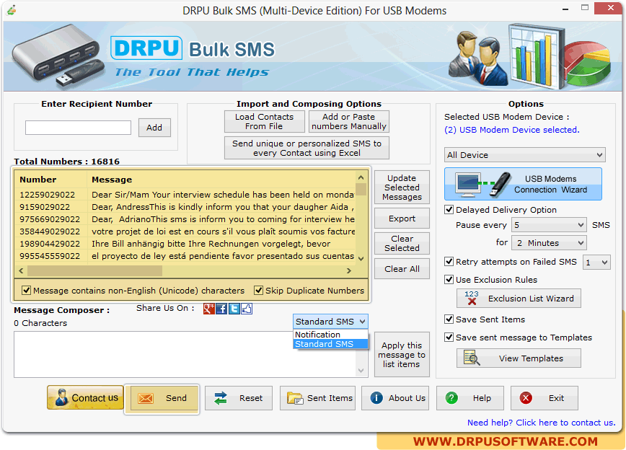
Task: Click the green arrows Reset icon
Action: pyautogui.click(x=221, y=398)
